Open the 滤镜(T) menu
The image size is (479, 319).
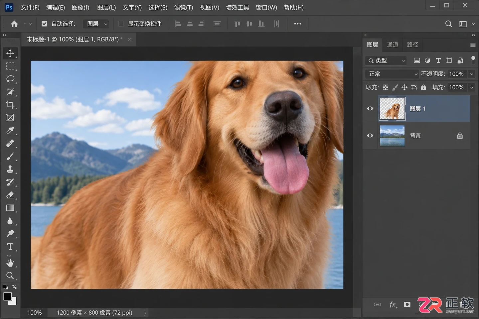point(184,7)
